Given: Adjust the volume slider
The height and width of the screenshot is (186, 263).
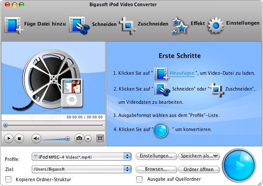Looking at the screenshot, I should pos(56,139).
